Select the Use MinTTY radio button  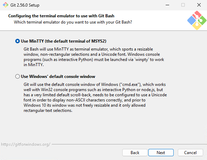coord(17,41)
